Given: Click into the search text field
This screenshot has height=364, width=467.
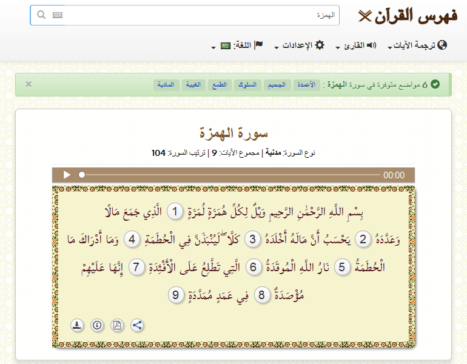Looking at the screenshot, I should point(200,15).
